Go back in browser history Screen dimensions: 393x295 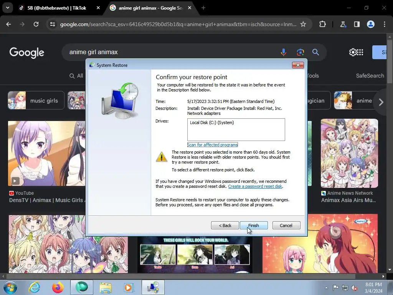(x=8, y=24)
